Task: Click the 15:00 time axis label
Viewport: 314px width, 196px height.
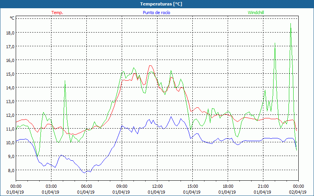Action: (x=192, y=187)
